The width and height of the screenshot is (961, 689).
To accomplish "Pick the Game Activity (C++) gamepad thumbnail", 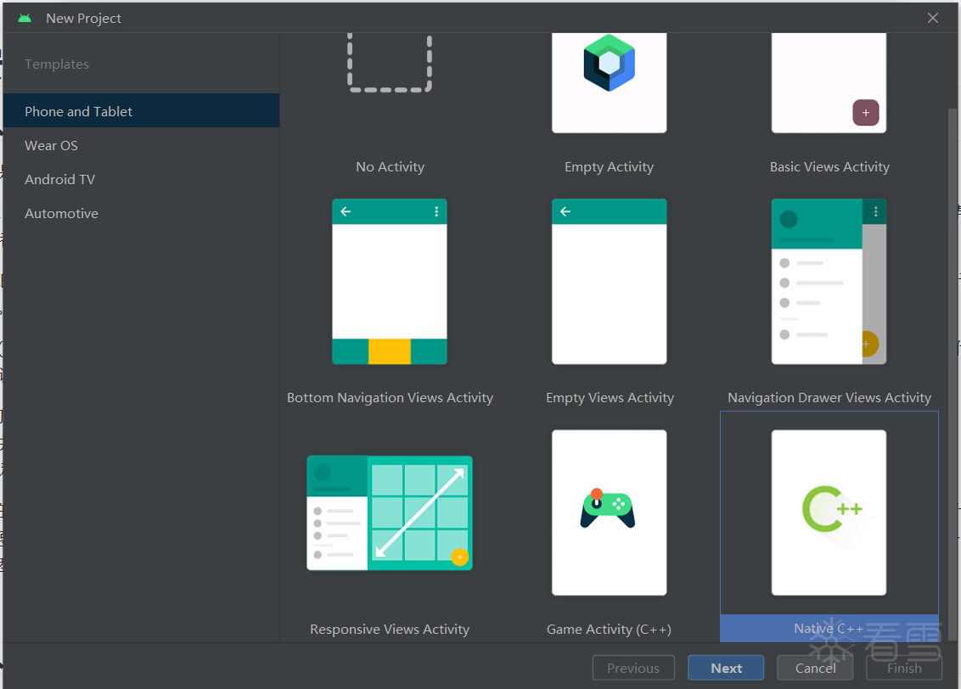I will pos(610,513).
